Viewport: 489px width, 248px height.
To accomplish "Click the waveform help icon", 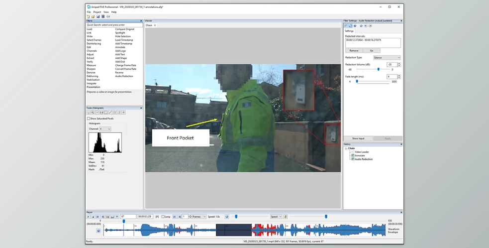I will tap(98, 231).
